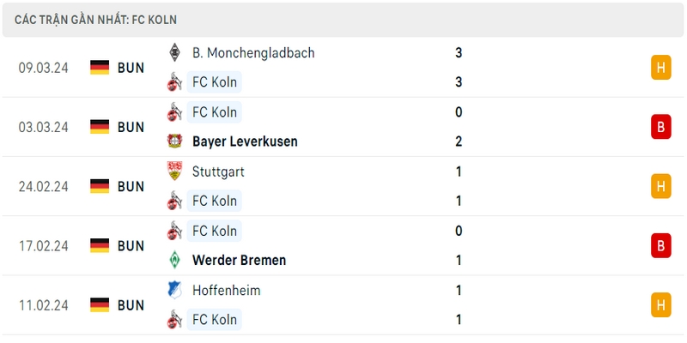
Task: Select highlighted FC Koln label in 24.02.24 match
Action: (x=214, y=201)
